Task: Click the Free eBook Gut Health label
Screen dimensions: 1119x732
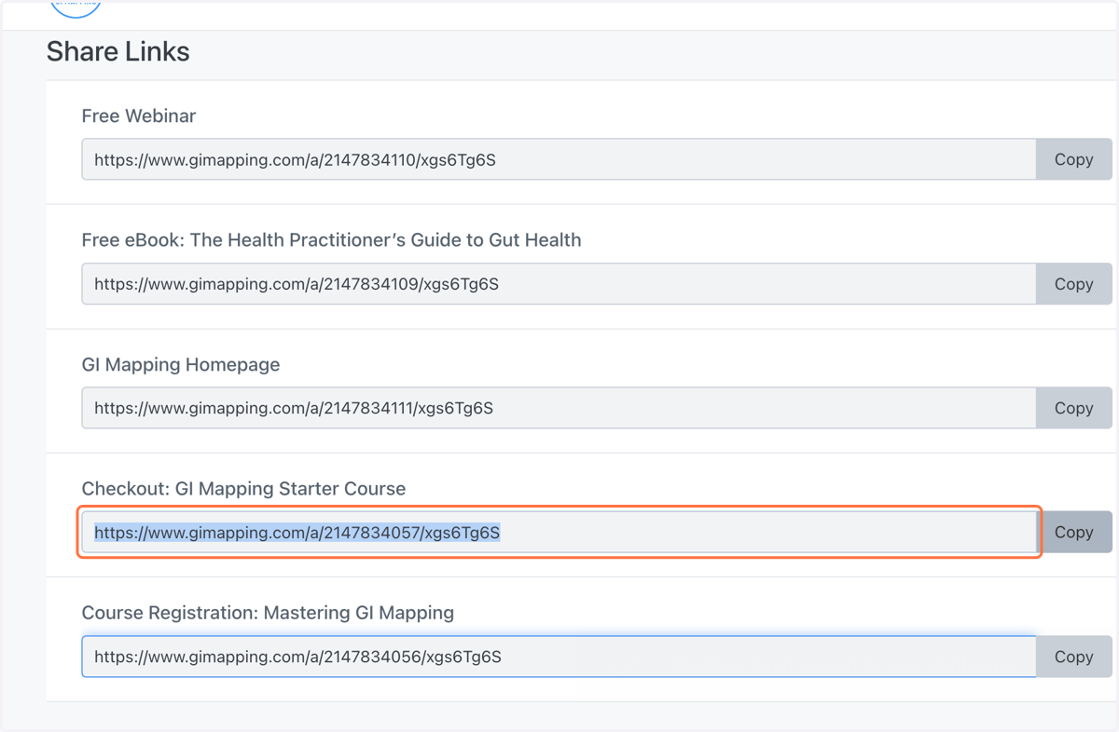Action: (x=331, y=240)
